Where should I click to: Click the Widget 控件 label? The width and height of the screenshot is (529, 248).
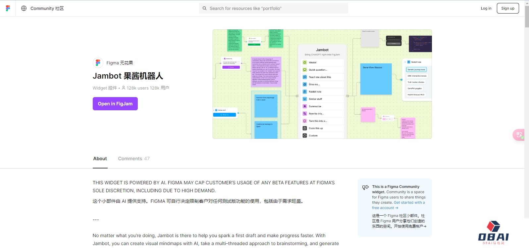pyautogui.click(x=105, y=88)
